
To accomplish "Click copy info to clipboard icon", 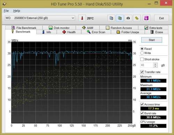I will pos(111,18).
